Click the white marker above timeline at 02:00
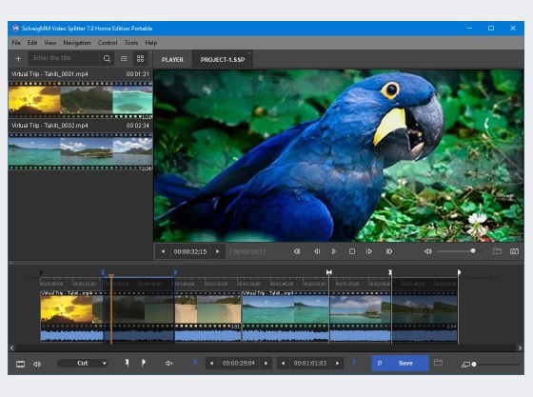 pyautogui.click(x=328, y=272)
